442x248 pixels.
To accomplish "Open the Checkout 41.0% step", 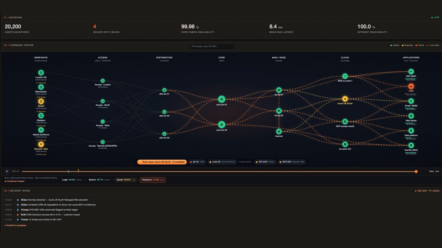I will [x=153, y=180].
